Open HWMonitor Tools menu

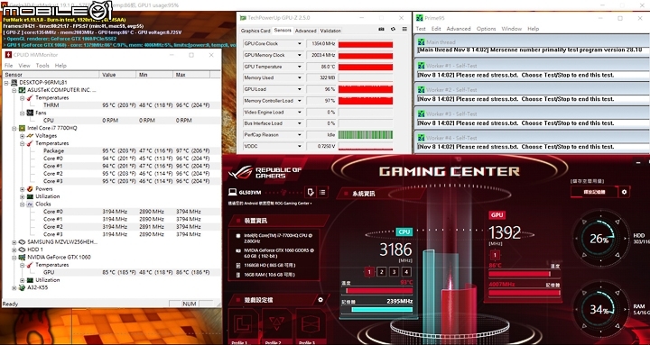tap(42, 66)
